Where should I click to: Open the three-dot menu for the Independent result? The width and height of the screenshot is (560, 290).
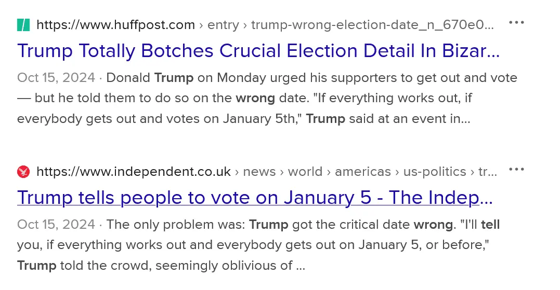coord(516,170)
